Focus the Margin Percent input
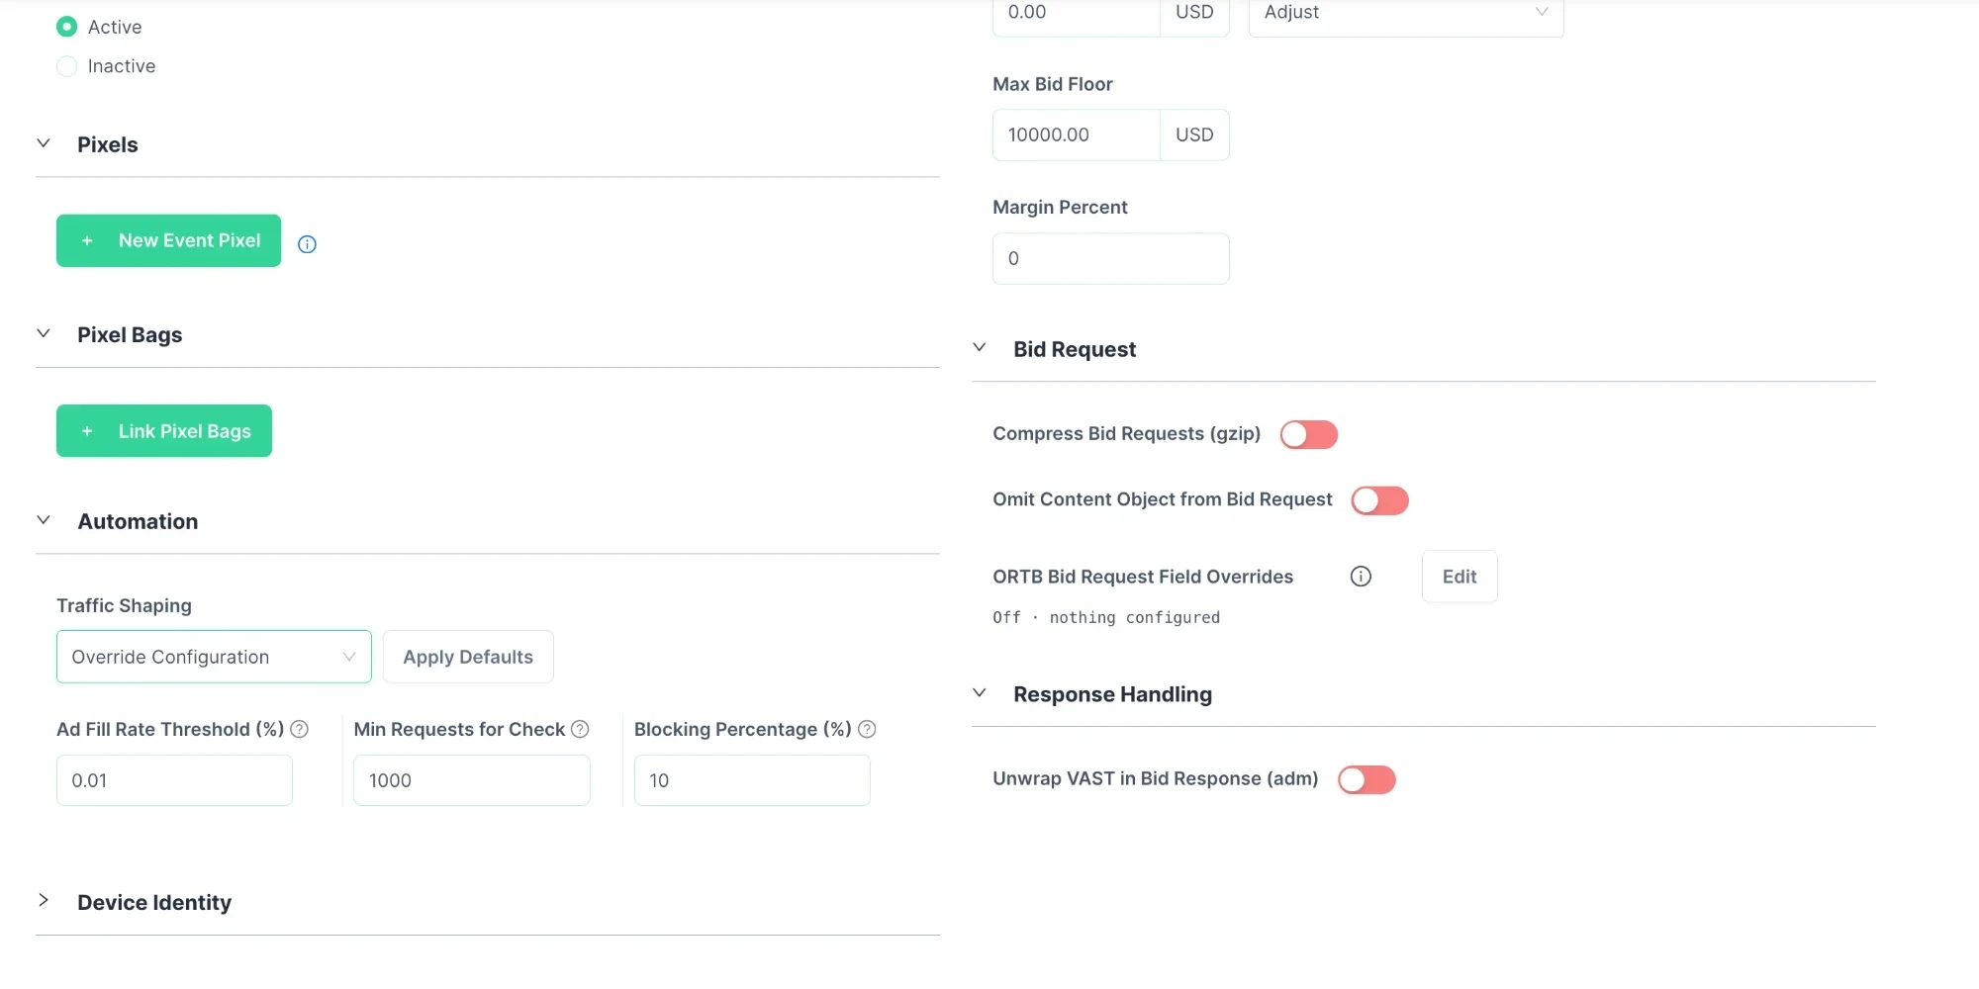The height and width of the screenshot is (989, 1979). pos(1110,258)
